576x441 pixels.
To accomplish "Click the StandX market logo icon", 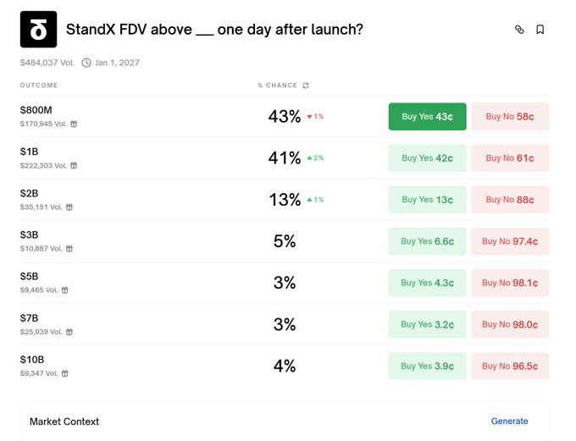I will point(38,30).
